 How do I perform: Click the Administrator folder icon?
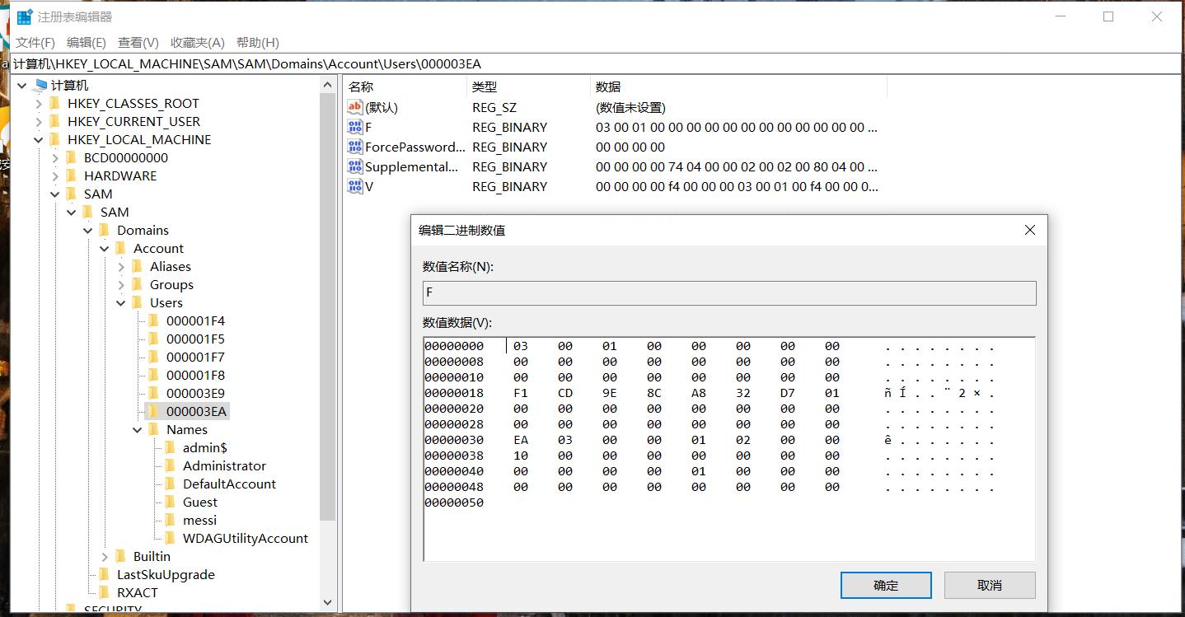coord(171,465)
